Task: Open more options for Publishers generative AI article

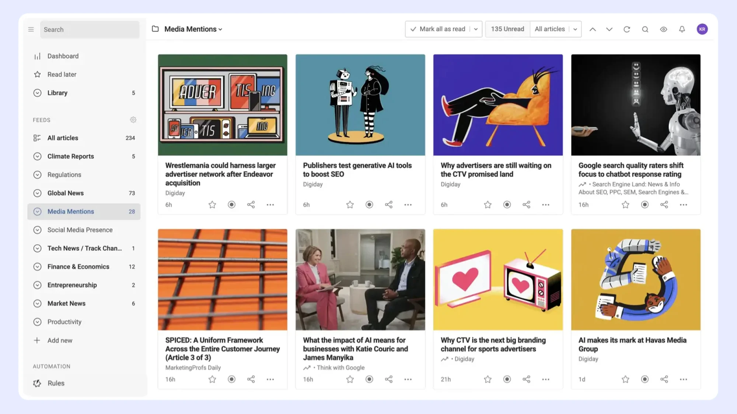Action: click(408, 205)
